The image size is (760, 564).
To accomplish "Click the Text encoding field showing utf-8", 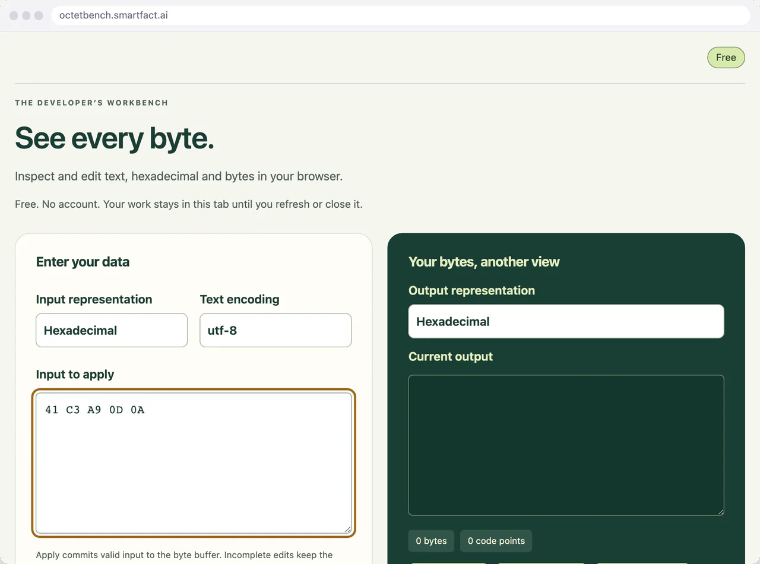I will pyautogui.click(x=275, y=330).
